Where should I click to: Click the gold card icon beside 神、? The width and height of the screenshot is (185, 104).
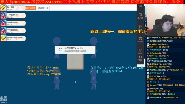(4, 7)
